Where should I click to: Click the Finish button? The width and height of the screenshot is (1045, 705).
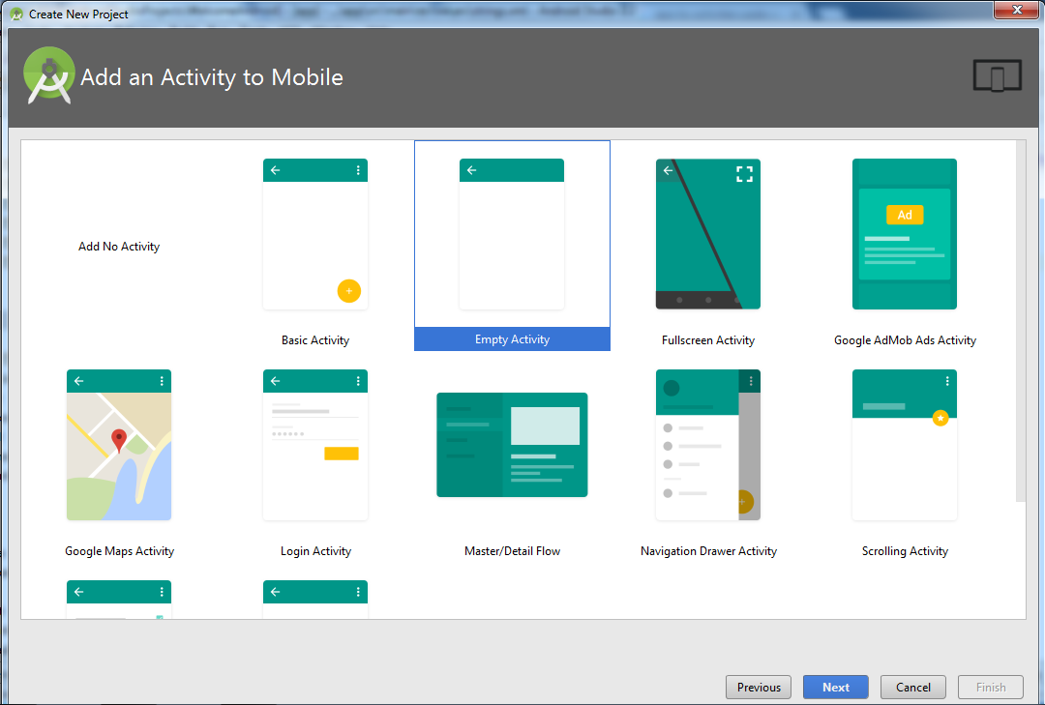tap(991, 687)
